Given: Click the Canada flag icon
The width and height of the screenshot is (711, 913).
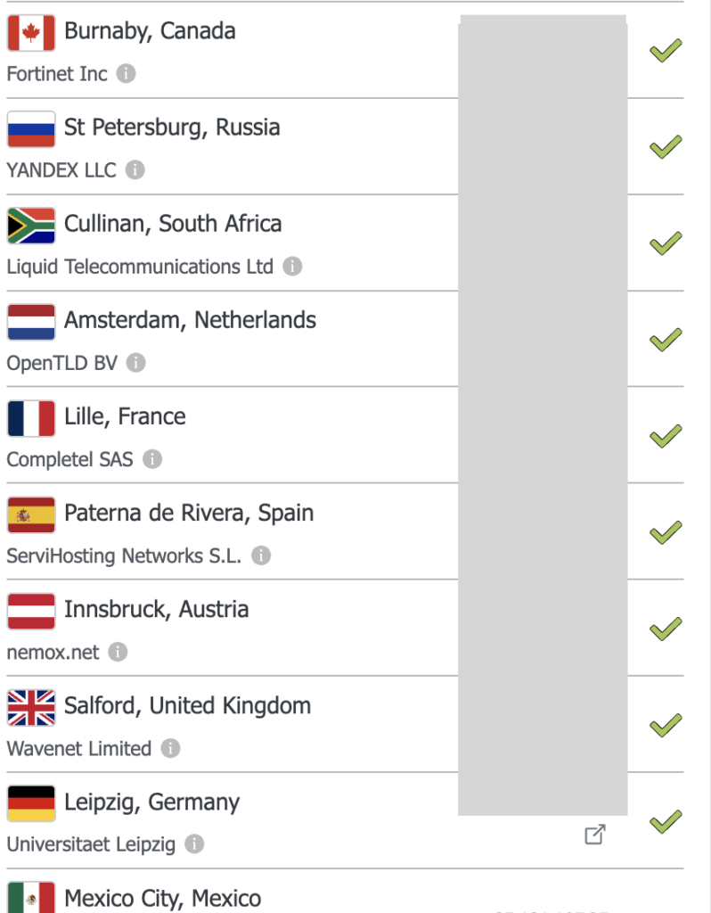Looking at the screenshot, I should point(31,33).
